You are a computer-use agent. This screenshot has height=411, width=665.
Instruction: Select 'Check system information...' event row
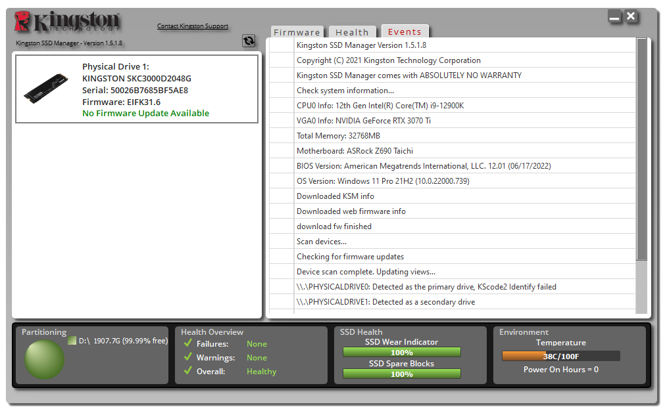tap(452, 91)
